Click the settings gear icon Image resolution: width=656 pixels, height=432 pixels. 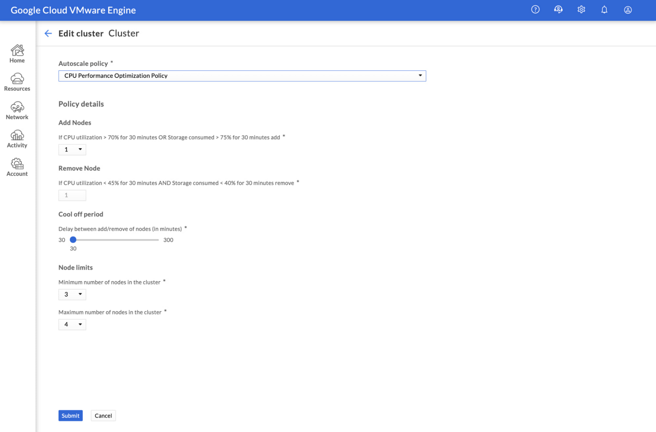click(581, 10)
